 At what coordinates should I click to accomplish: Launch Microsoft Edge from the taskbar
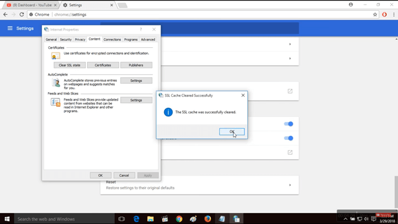[136, 219]
